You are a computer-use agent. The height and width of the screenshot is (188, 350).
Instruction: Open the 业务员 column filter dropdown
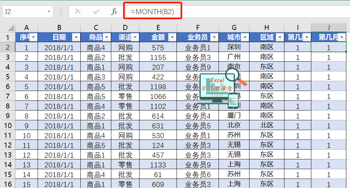coord(214,37)
